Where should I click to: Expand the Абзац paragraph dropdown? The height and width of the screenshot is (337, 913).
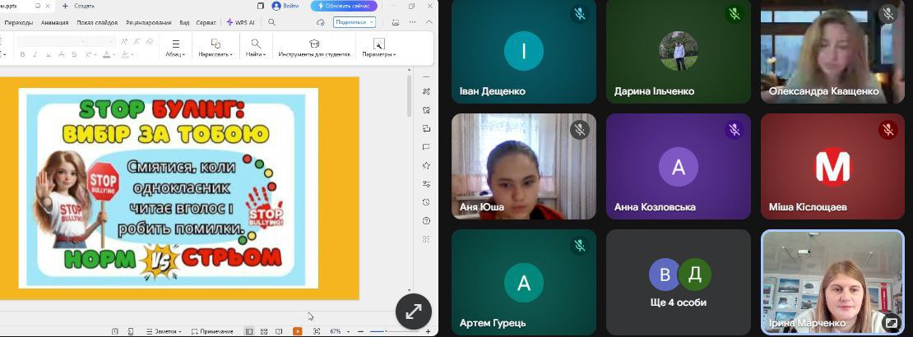click(175, 48)
